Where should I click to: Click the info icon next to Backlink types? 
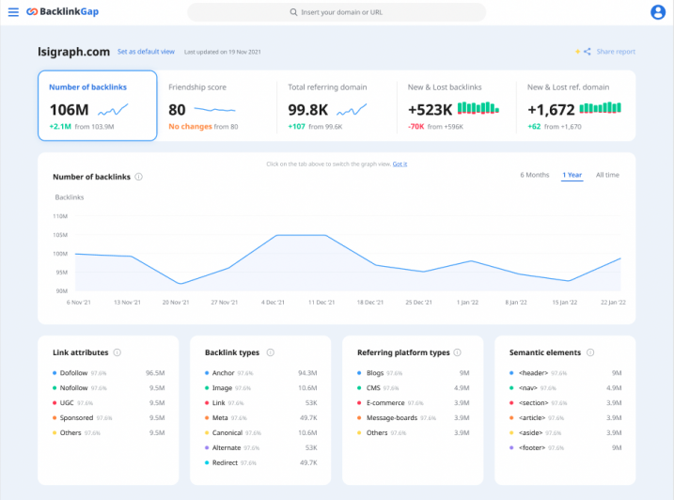[271, 352]
